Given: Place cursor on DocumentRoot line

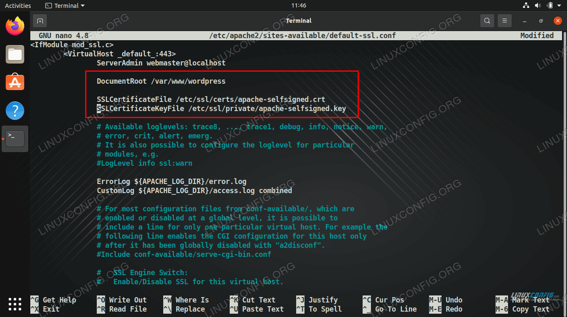Looking at the screenshot, I should pyautogui.click(x=161, y=81).
